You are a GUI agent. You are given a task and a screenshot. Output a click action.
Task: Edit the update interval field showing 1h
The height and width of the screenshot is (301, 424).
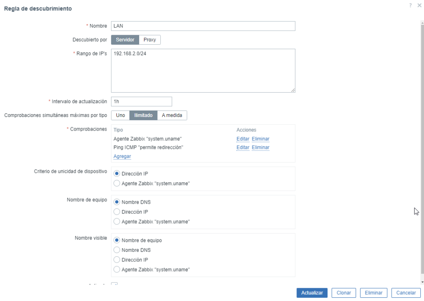pos(141,101)
